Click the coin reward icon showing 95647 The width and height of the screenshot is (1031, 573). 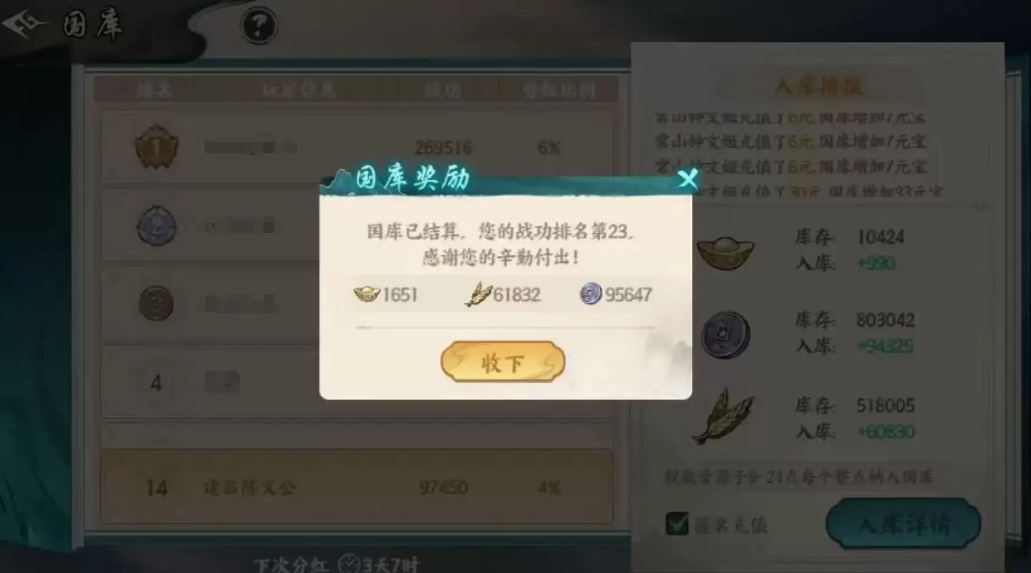point(591,294)
